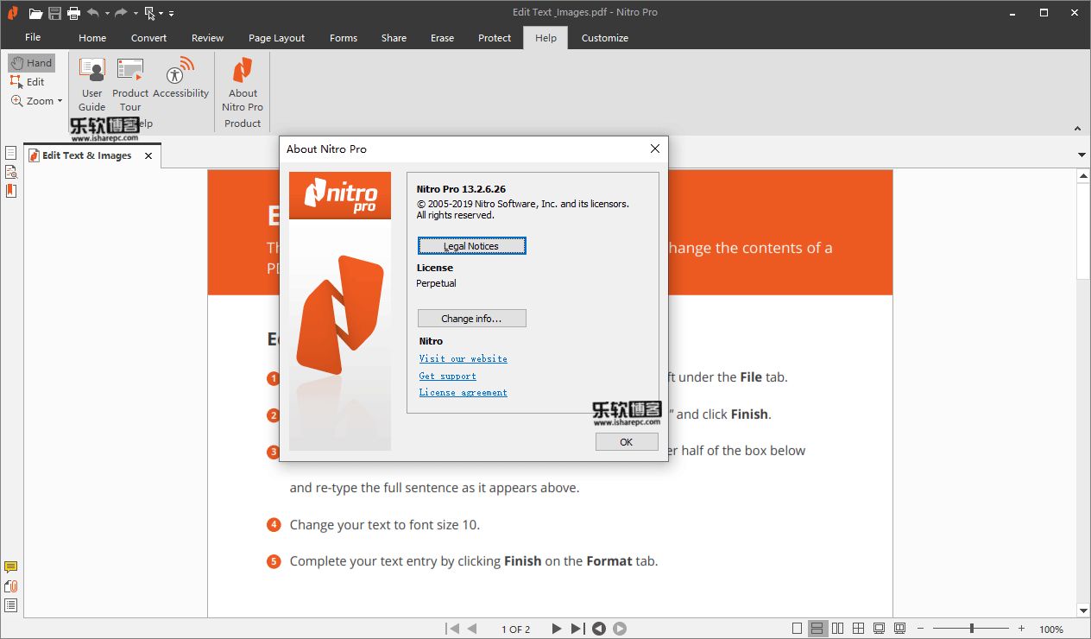Launch the Product Tour

pos(130,85)
